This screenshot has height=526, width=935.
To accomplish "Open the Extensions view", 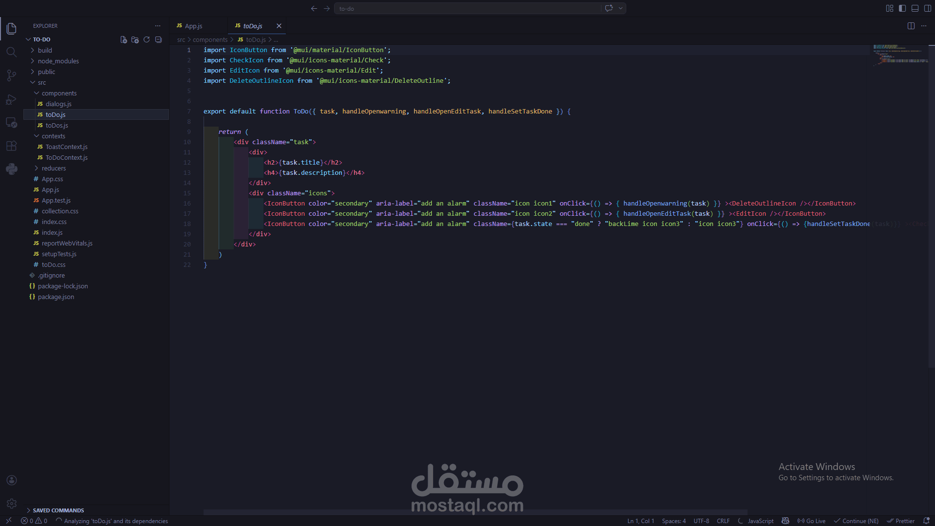I will click(11, 146).
